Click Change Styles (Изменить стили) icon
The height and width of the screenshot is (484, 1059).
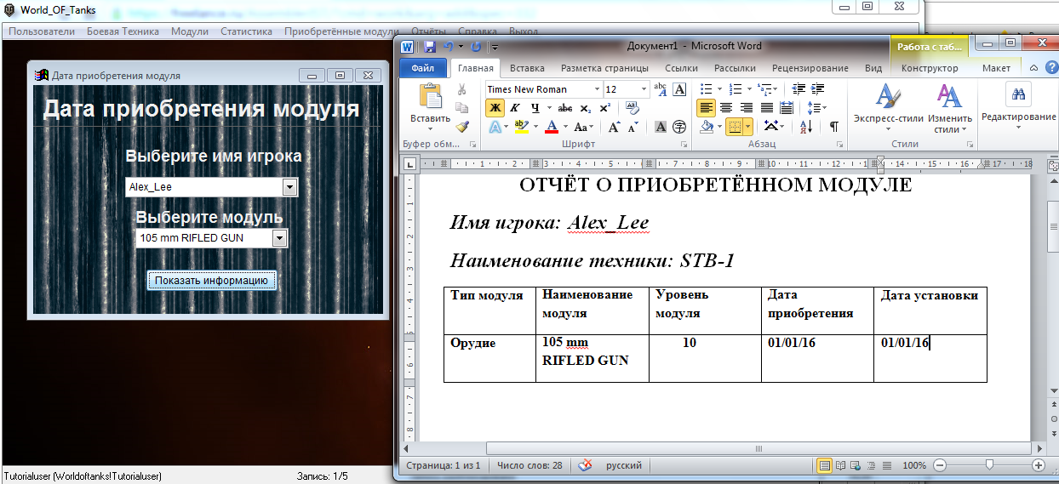tap(949, 108)
